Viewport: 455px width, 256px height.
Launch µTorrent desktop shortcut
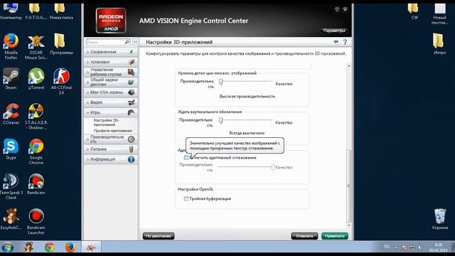[x=36, y=79]
